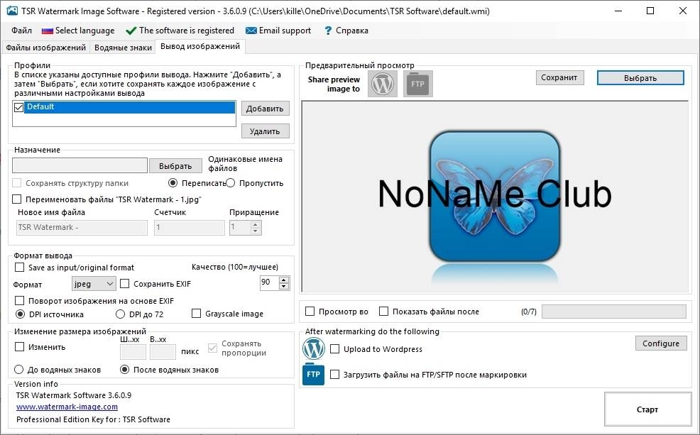
Task: Open the jpeg format dropdown
Action: [x=94, y=284]
